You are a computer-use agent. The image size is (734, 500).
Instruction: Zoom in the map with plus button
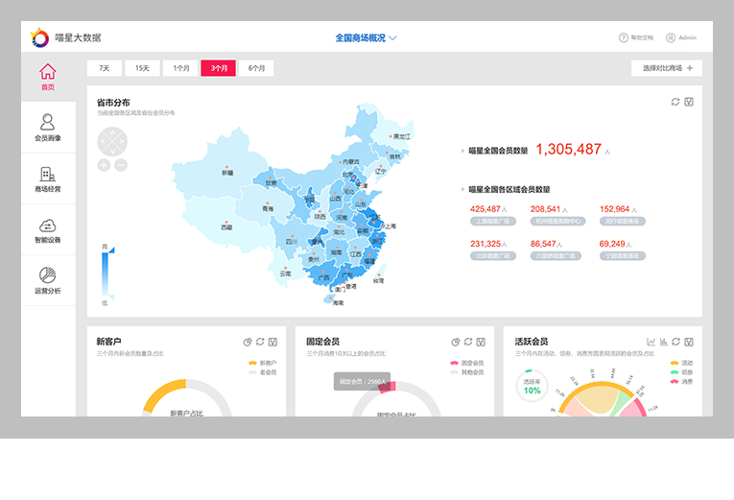pos(104,165)
